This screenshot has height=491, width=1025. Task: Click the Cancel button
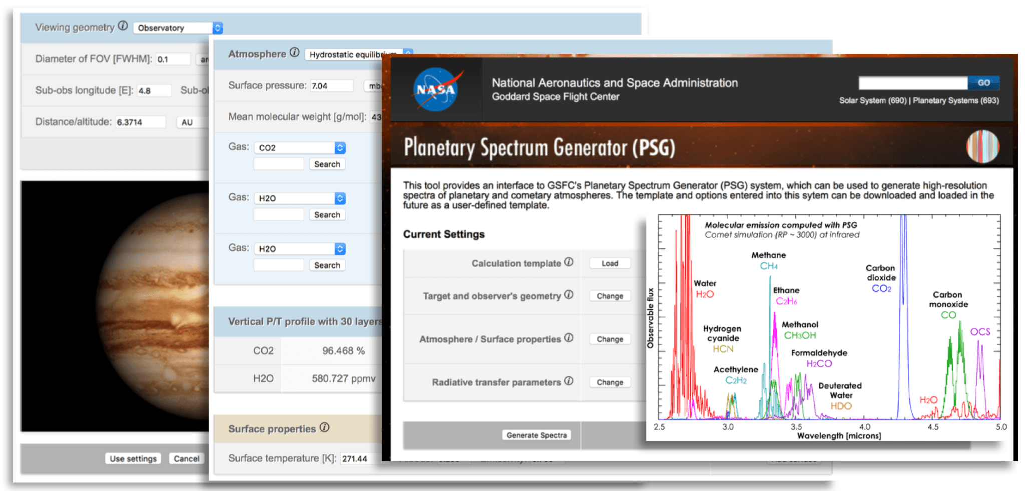186,459
